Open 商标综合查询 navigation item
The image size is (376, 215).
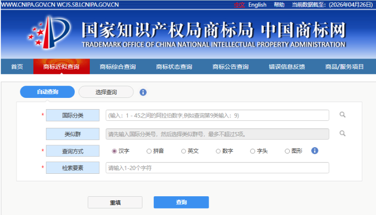pyautogui.click(x=118, y=67)
